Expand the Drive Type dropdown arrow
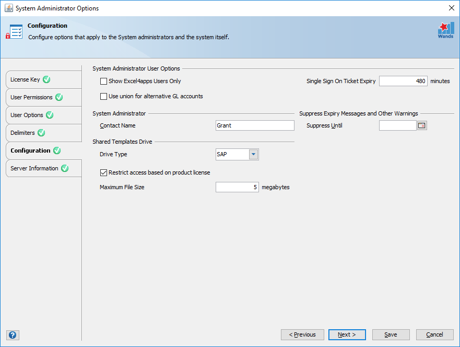The image size is (460, 347). coord(253,154)
